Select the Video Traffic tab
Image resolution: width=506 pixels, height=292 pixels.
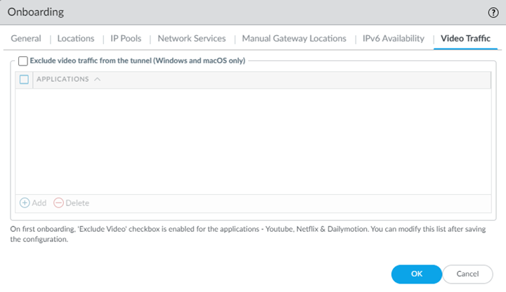click(x=464, y=39)
